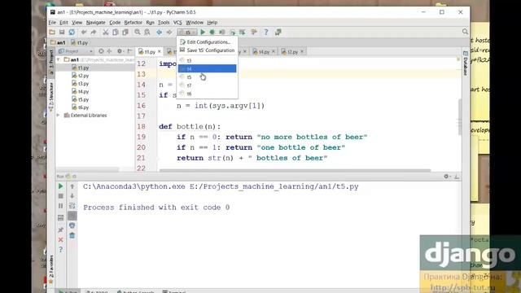The width and height of the screenshot is (521, 293).
Task: Toggle soft wraps in Run panel
Action: (72, 206)
